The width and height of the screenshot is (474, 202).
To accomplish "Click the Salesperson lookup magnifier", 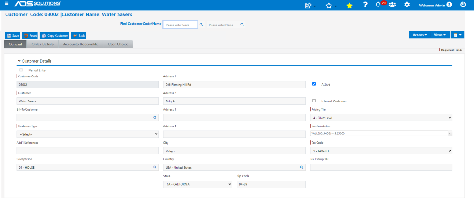I will click(x=155, y=167).
